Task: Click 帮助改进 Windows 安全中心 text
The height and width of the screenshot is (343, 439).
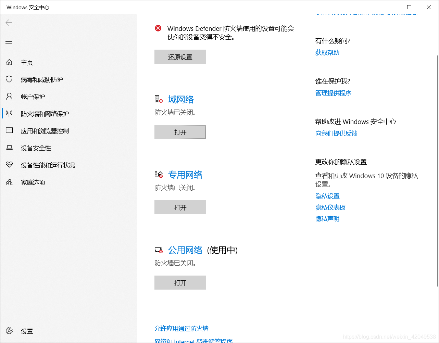Action: [x=356, y=122]
